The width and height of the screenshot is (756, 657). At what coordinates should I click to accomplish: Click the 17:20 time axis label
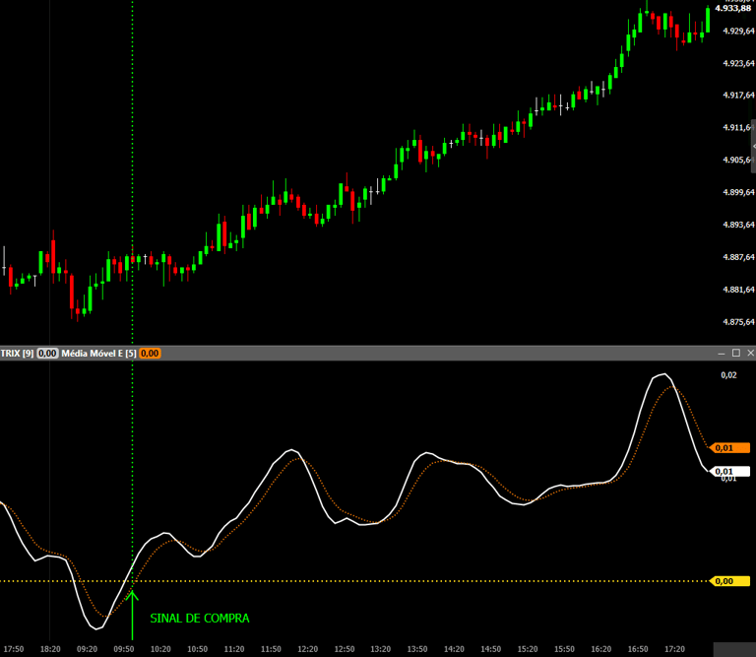pyautogui.click(x=674, y=649)
